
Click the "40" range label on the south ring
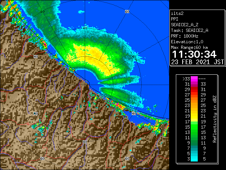click(85, 142)
